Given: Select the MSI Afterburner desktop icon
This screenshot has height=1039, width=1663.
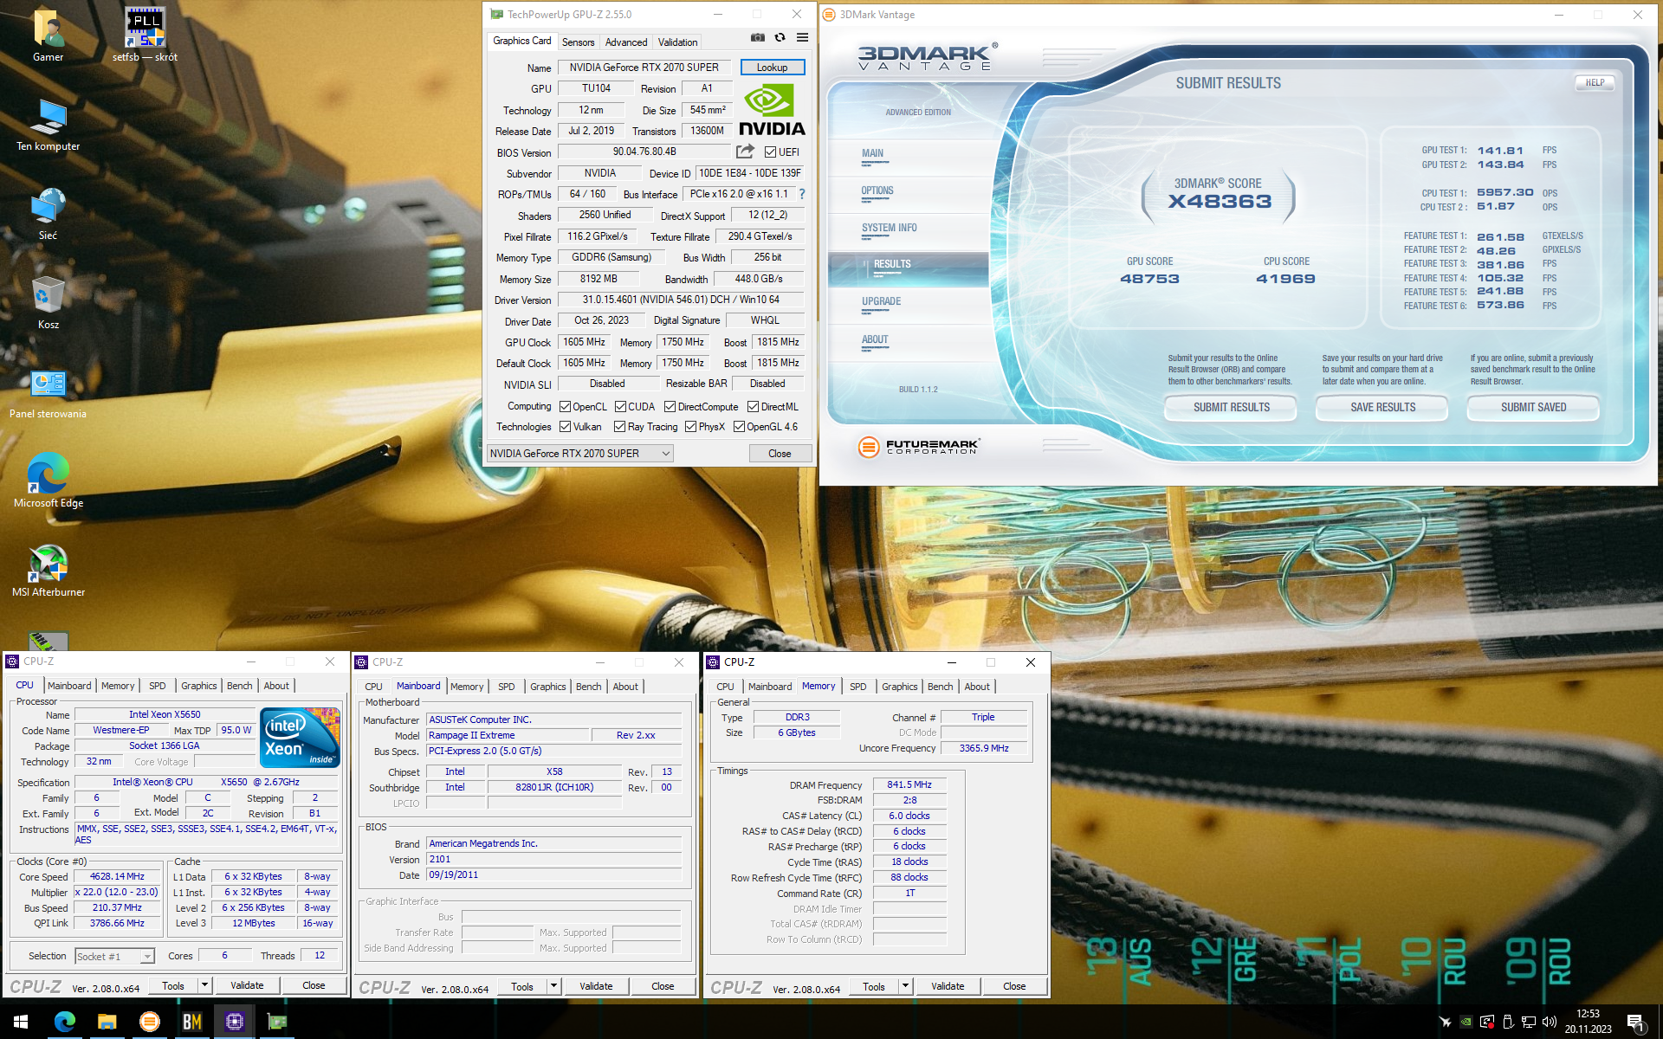Looking at the screenshot, I should point(49,571).
